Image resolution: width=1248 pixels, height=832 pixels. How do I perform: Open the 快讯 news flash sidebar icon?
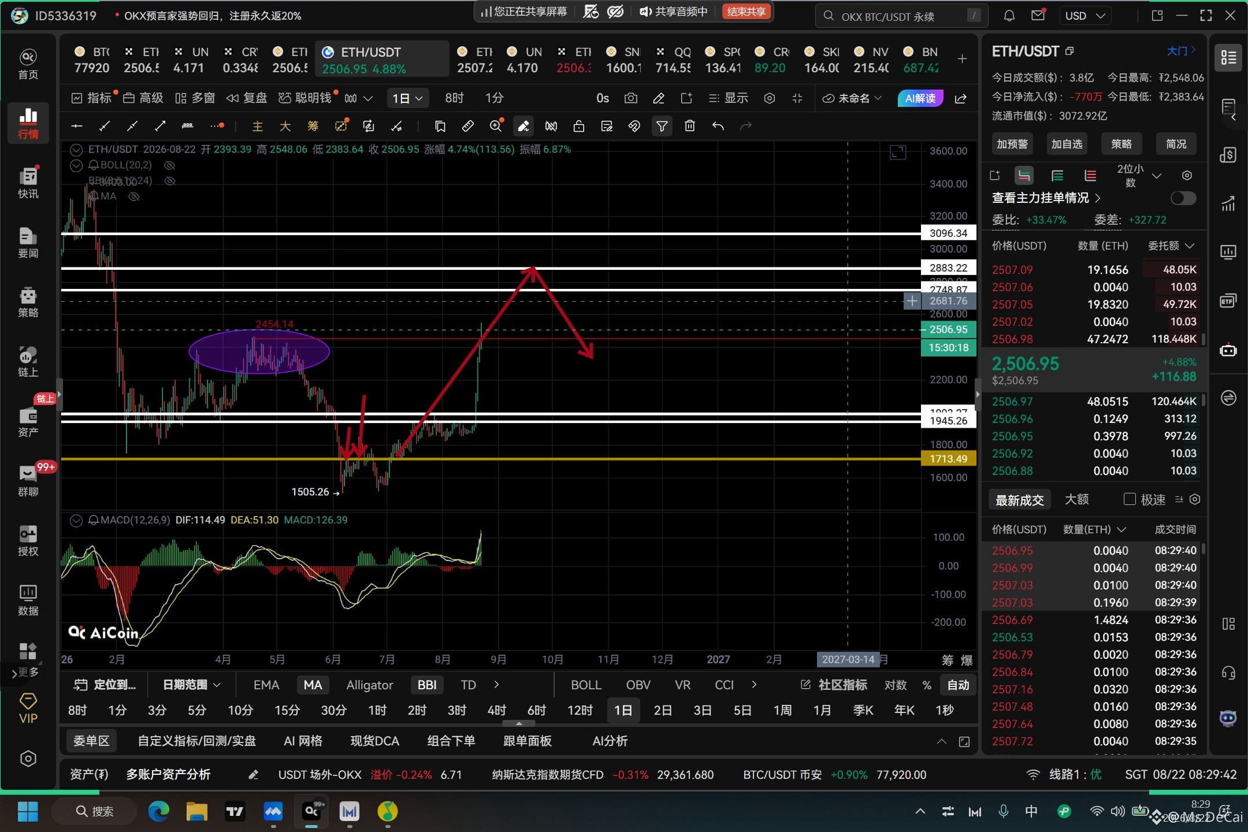coord(28,183)
